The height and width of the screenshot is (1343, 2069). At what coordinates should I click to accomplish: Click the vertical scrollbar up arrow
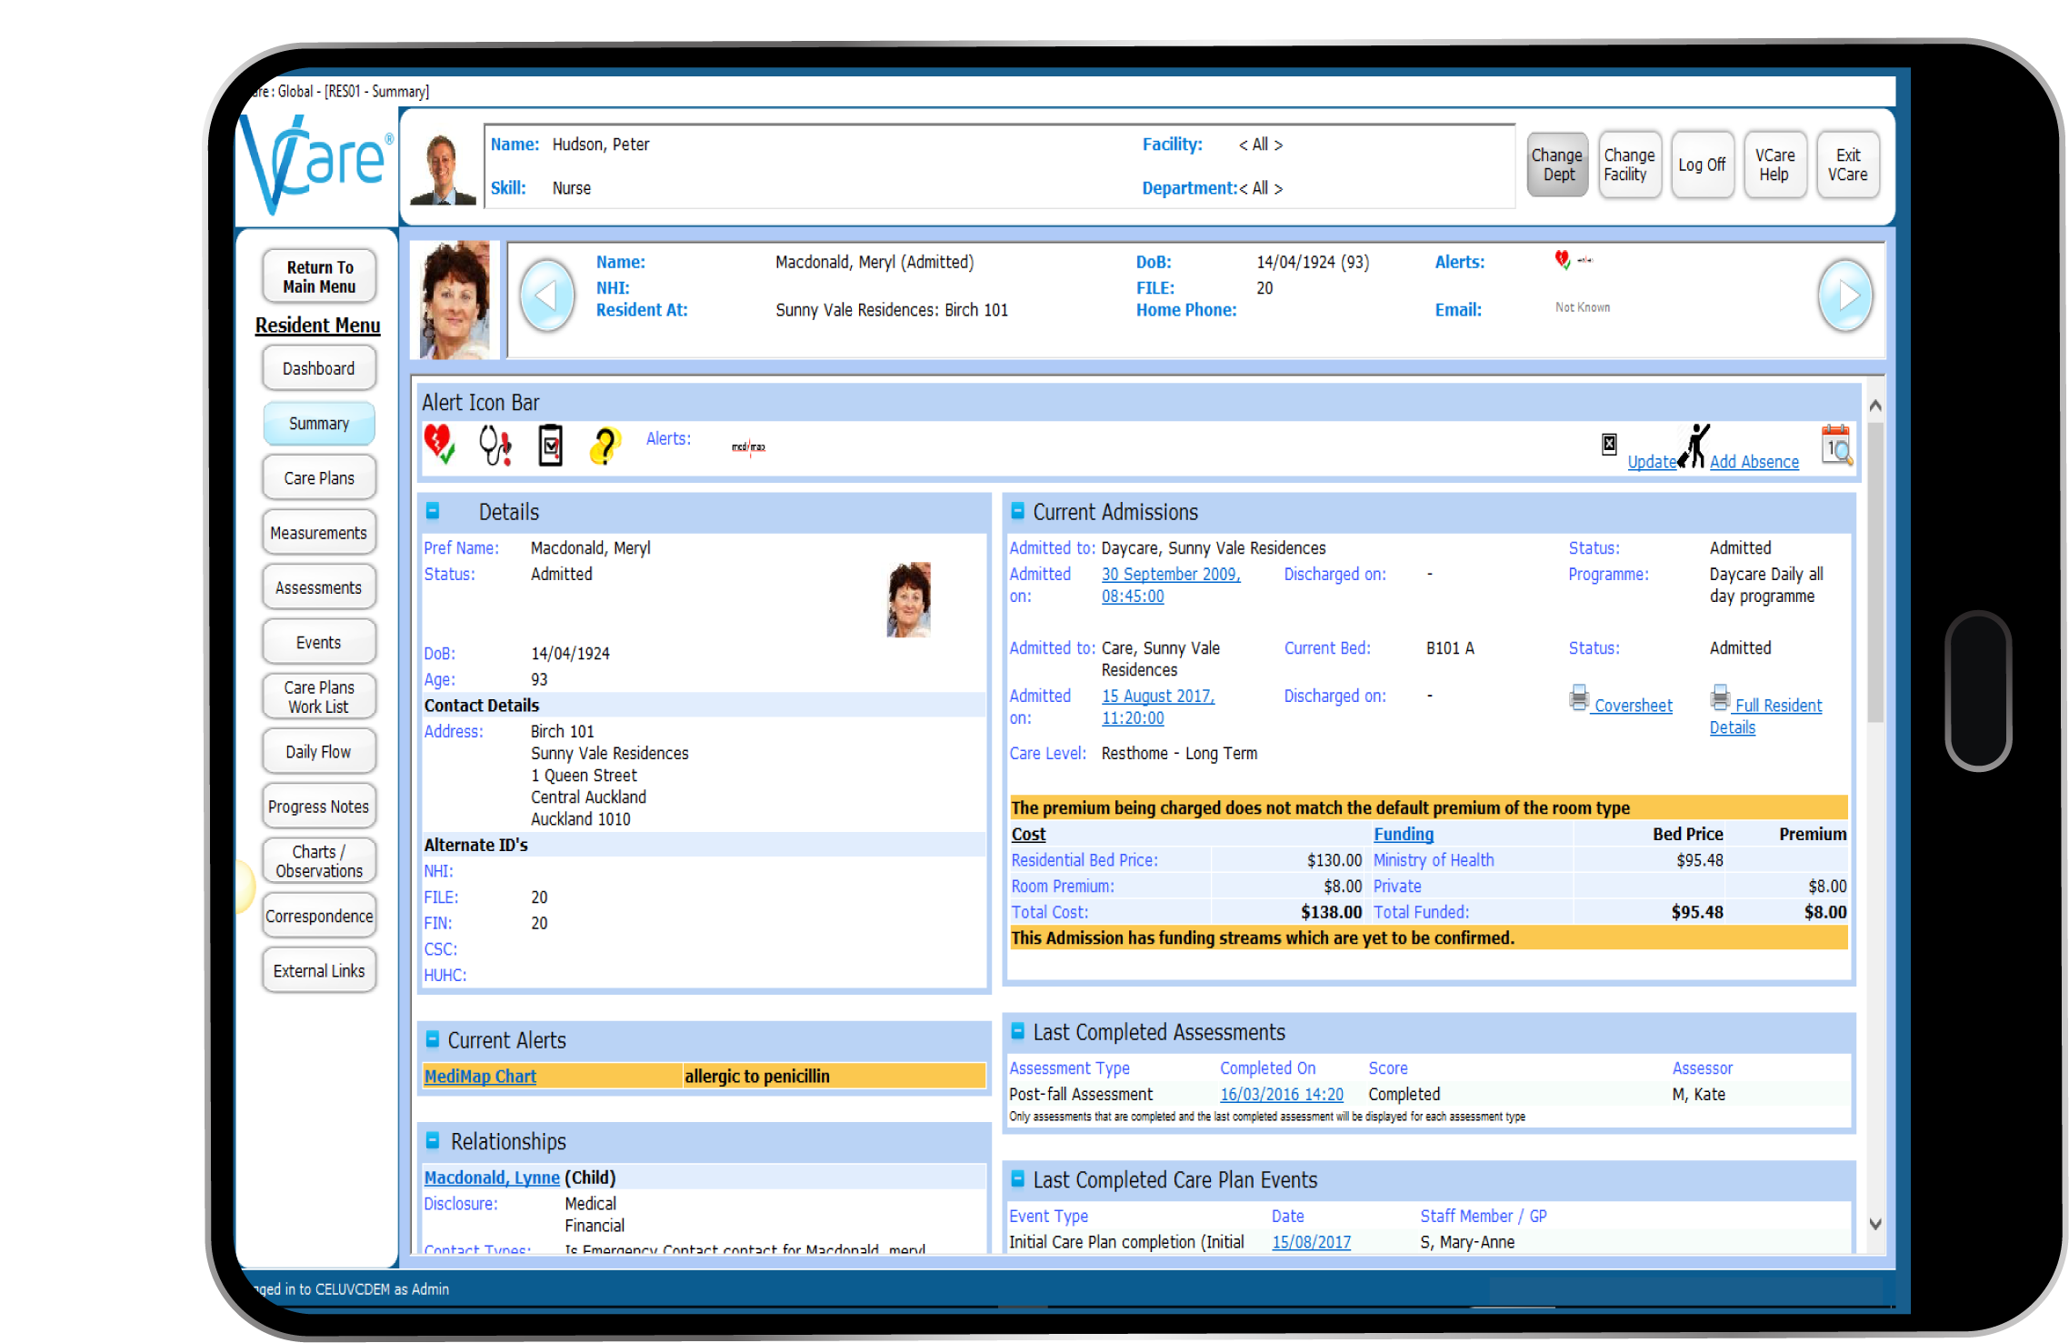[1874, 406]
